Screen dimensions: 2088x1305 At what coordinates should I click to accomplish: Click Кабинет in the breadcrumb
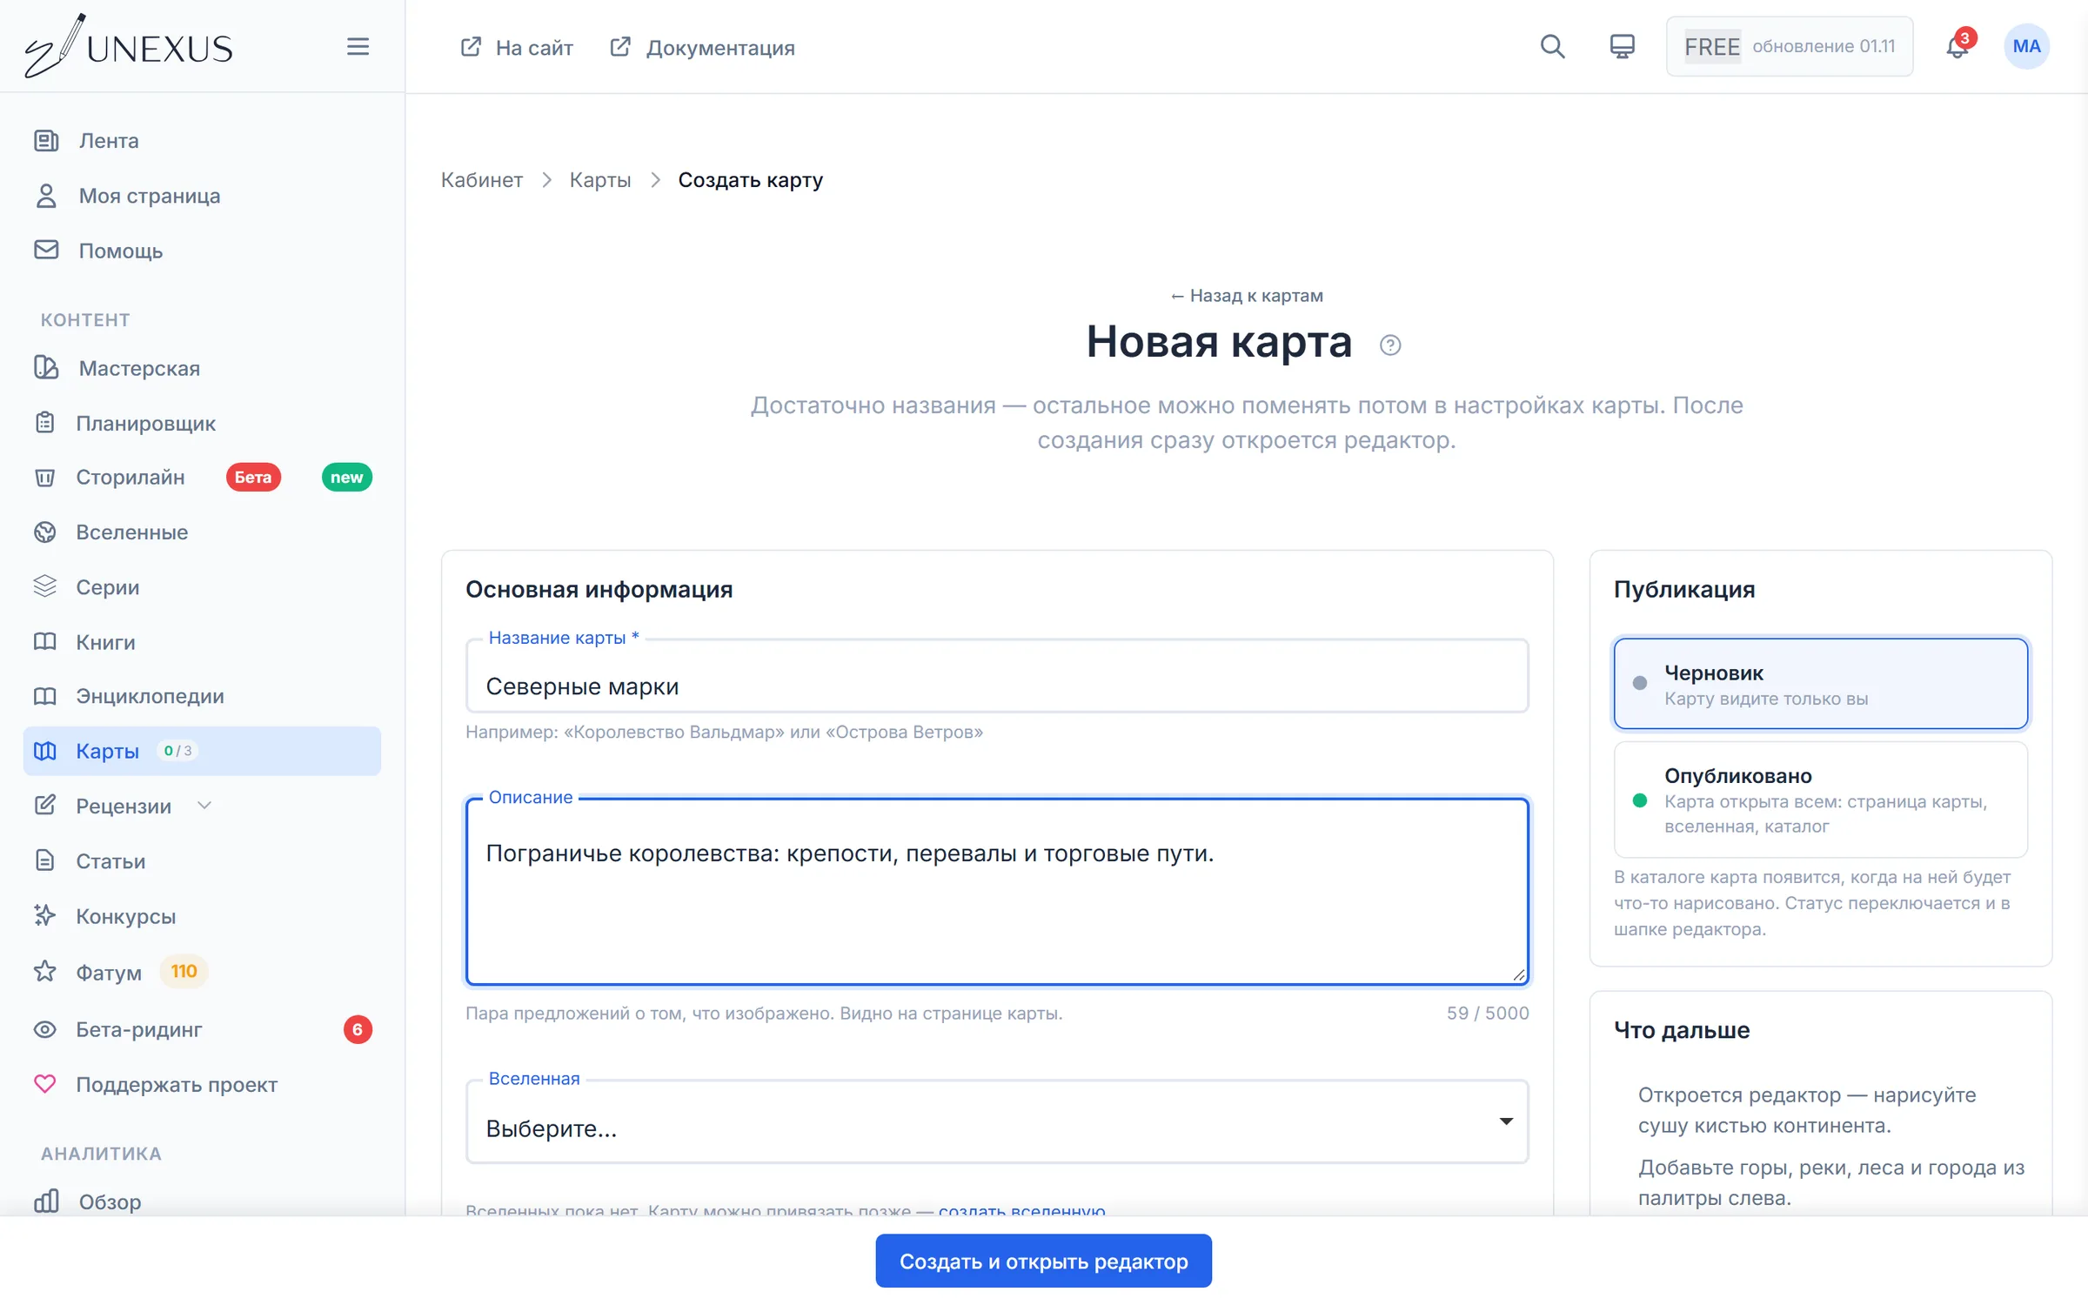click(481, 180)
